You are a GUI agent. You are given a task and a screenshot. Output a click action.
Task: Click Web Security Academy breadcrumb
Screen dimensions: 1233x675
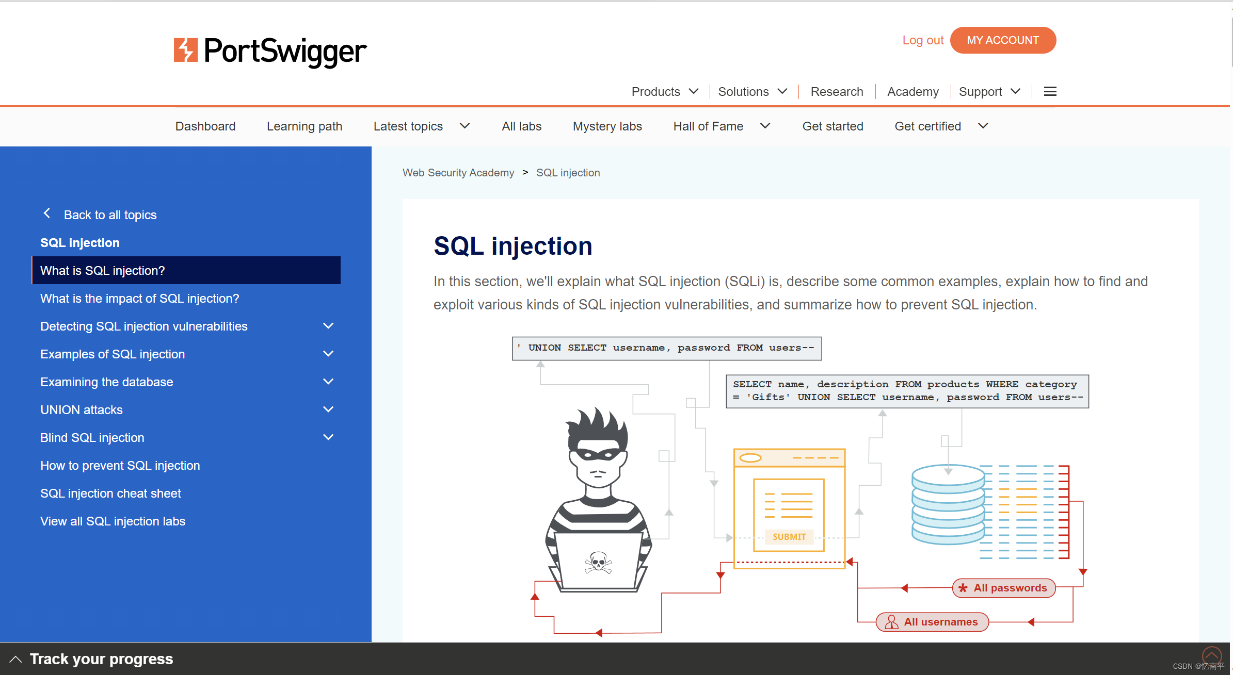click(458, 173)
